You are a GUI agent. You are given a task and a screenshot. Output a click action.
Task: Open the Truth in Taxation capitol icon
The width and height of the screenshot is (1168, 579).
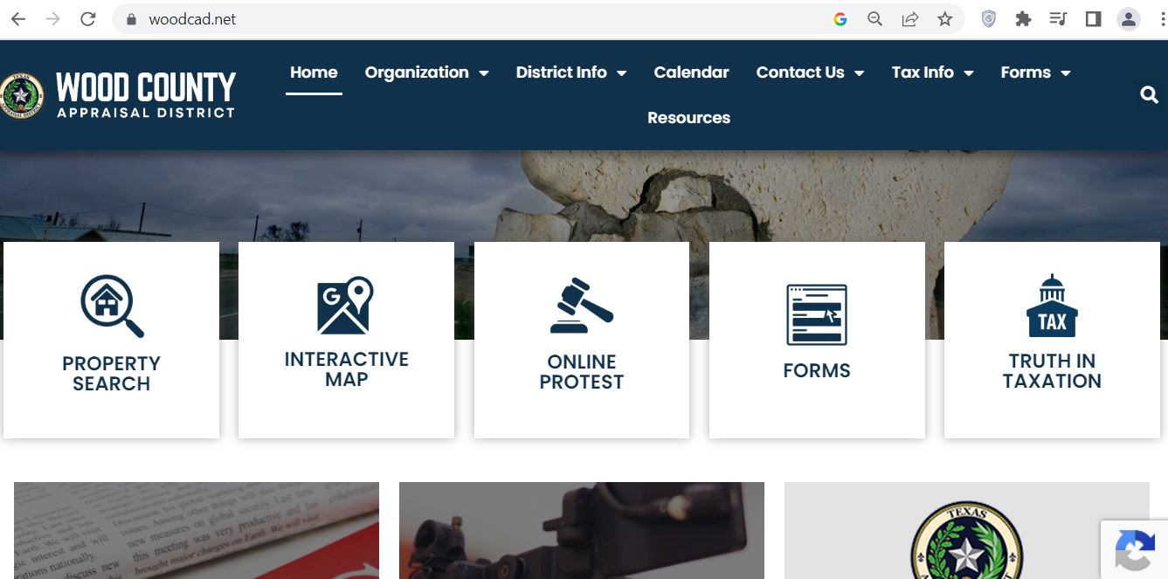pos(1052,306)
